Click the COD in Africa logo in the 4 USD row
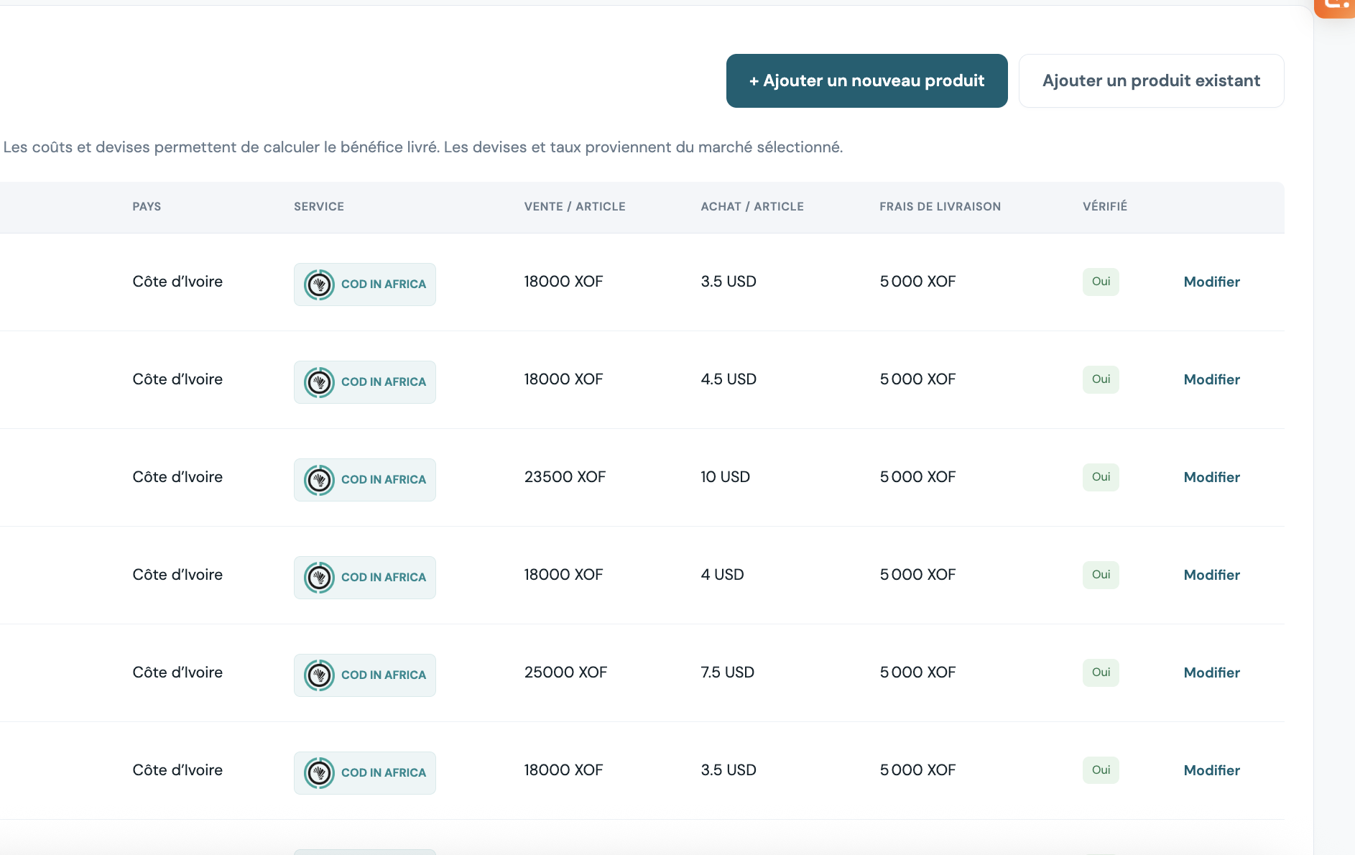The width and height of the screenshot is (1355, 855). [319, 578]
